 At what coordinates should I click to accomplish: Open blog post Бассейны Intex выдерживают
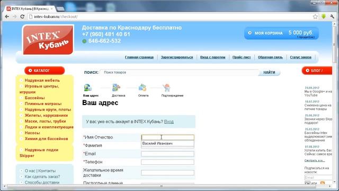318,137
